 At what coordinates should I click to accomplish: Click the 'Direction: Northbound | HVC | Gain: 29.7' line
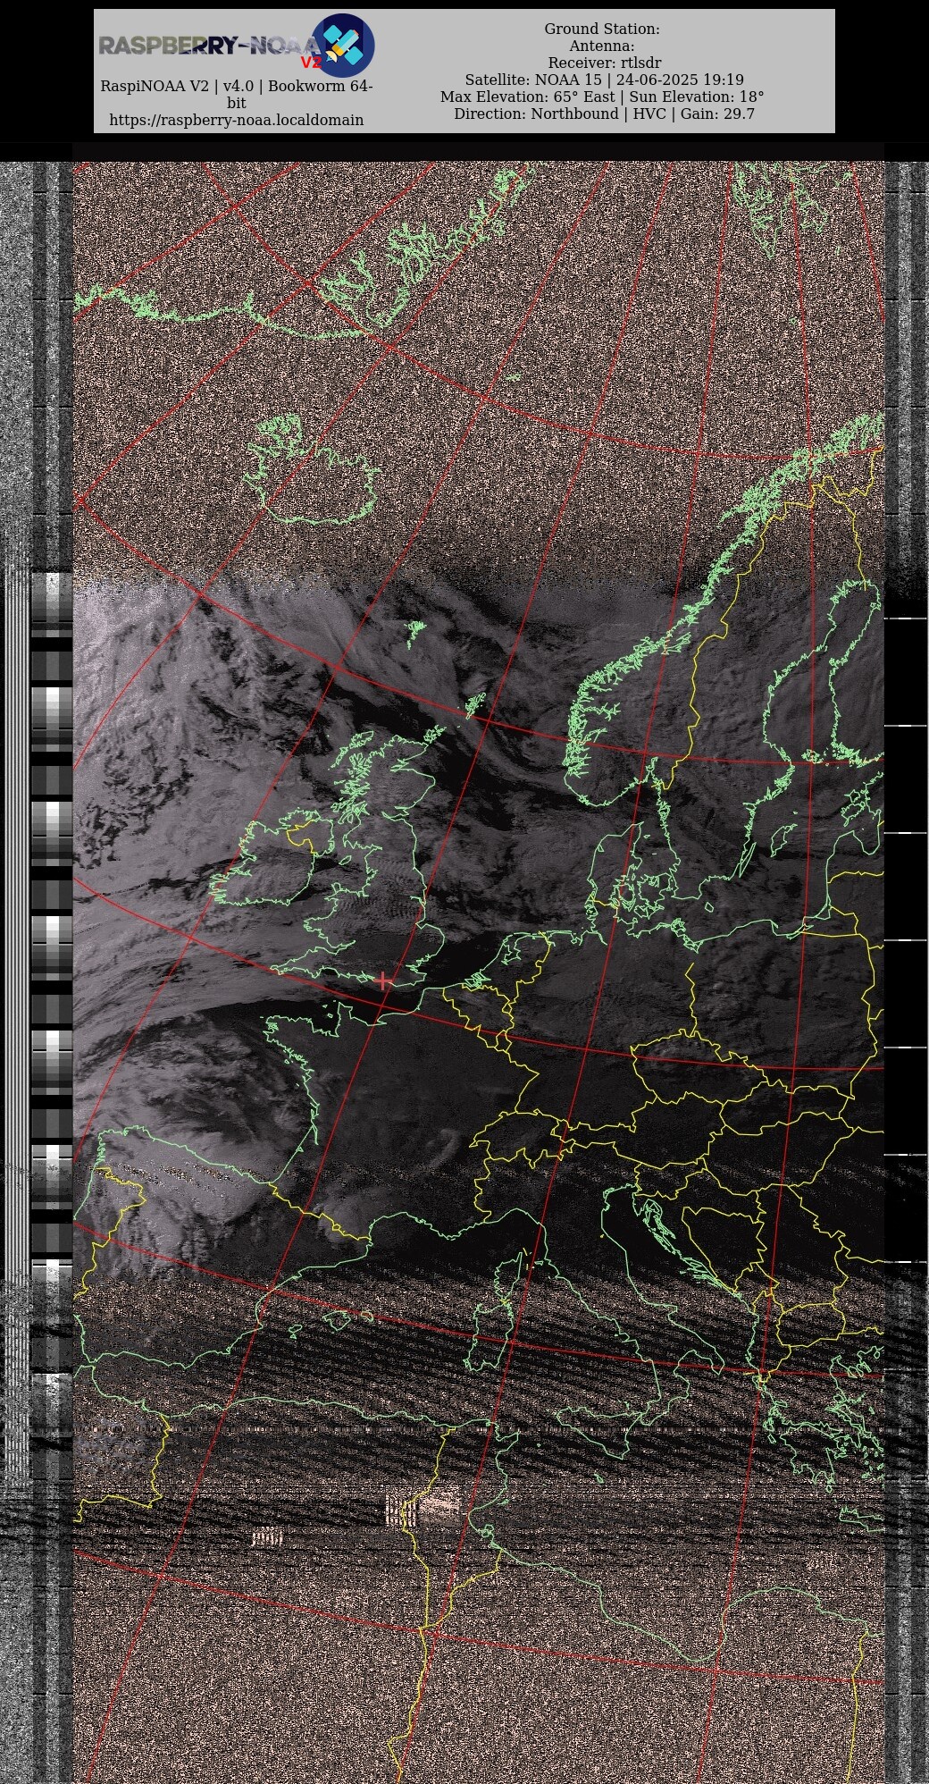click(605, 114)
